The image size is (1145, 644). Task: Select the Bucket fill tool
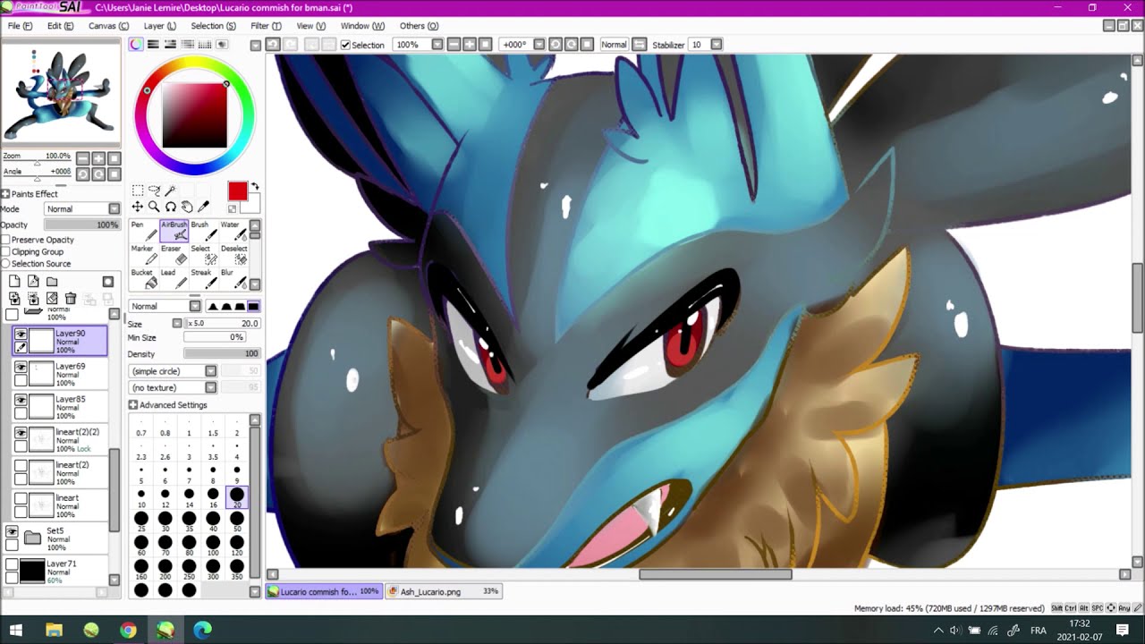point(144,279)
